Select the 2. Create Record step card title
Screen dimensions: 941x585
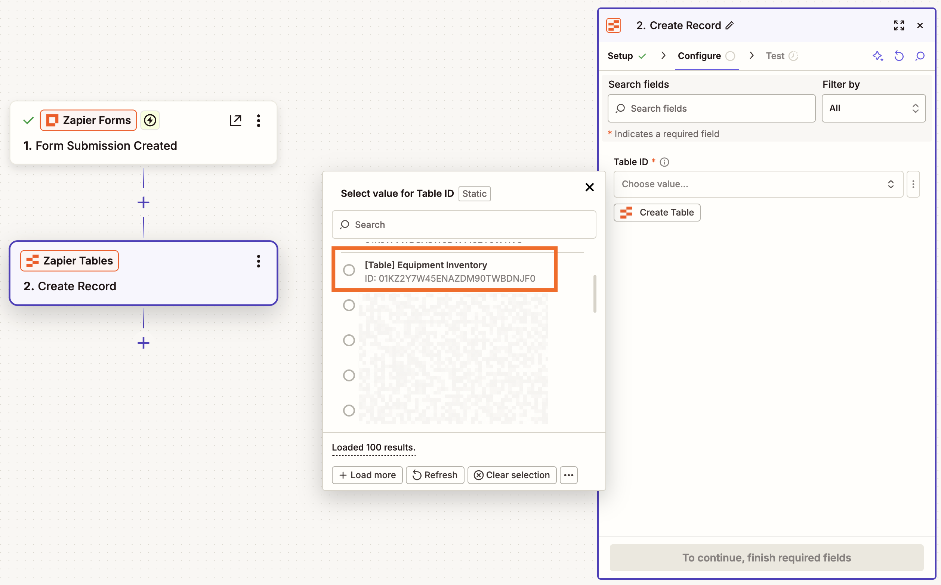(70, 286)
